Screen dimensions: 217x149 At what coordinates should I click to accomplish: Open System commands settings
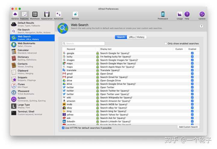(32, 99)
